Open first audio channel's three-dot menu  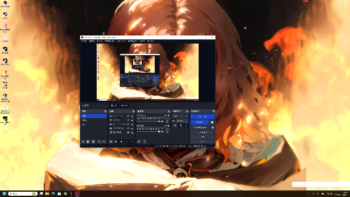[167, 121]
